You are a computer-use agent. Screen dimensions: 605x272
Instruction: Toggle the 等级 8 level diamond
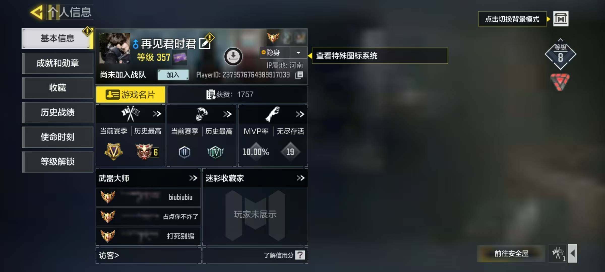560,54
